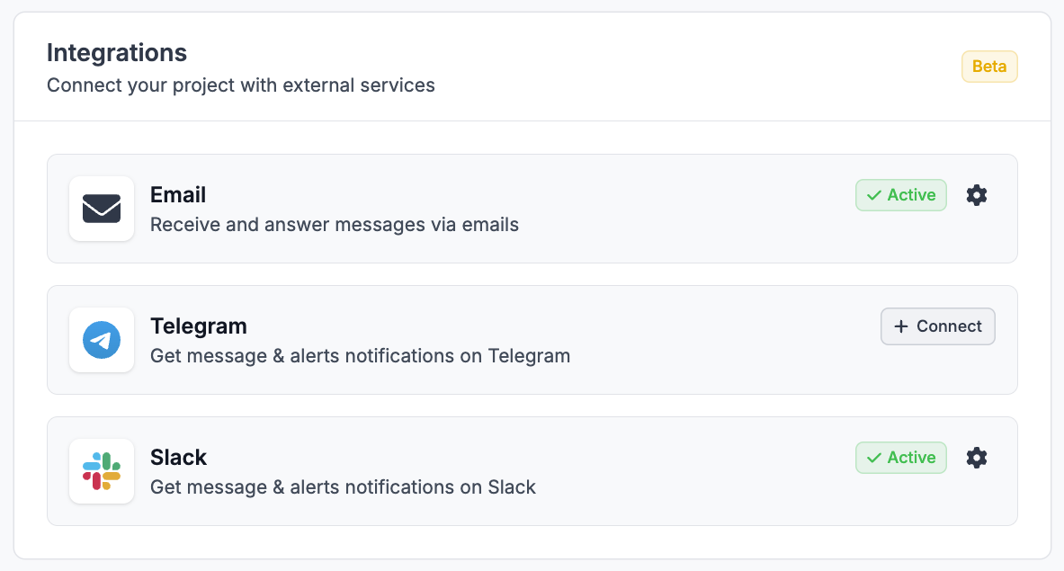Click the green checkmark on Slack Active badge
This screenshot has width=1064, height=571.
point(872,458)
